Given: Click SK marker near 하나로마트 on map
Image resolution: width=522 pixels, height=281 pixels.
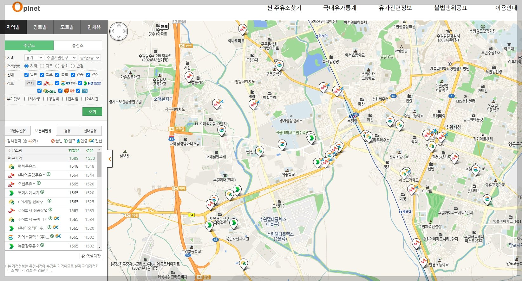Looking at the screenshot, I should [242, 30].
